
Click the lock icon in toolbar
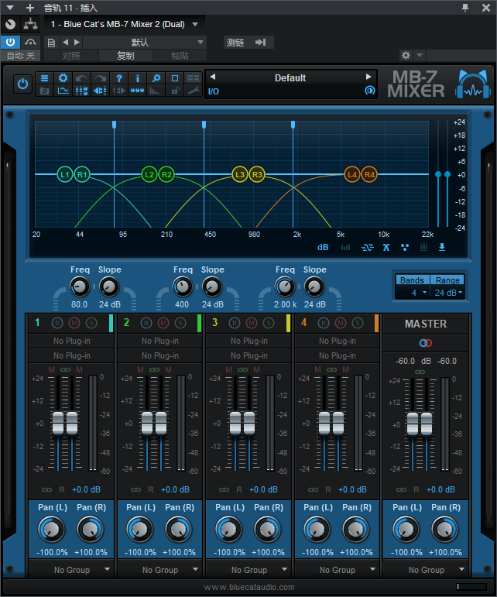coord(175,91)
